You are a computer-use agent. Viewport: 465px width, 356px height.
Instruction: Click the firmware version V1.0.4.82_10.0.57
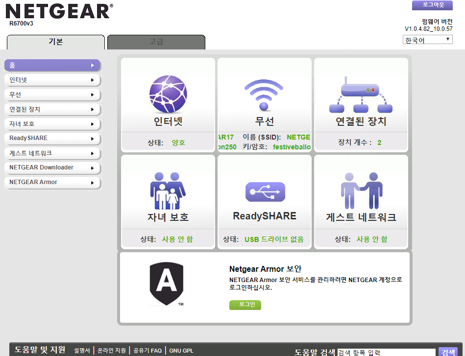point(429,29)
